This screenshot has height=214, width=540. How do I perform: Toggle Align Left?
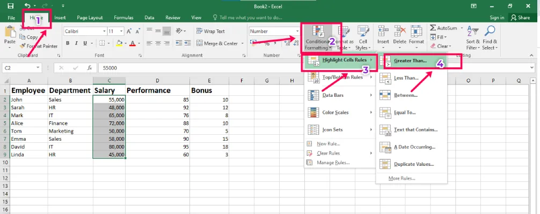point(149,43)
